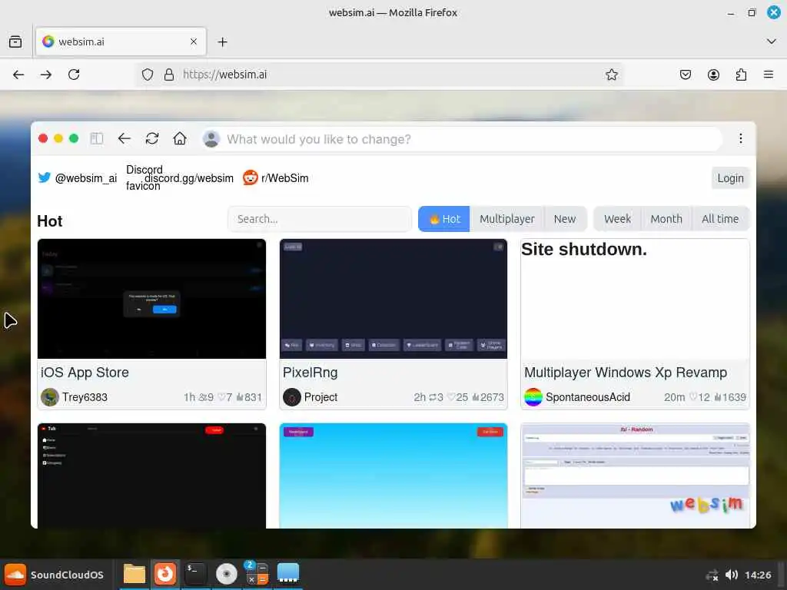Click the Firefox icon in taskbar
Image resolution: width=787 pixels, height=590 pixels.
coord(164,574)
